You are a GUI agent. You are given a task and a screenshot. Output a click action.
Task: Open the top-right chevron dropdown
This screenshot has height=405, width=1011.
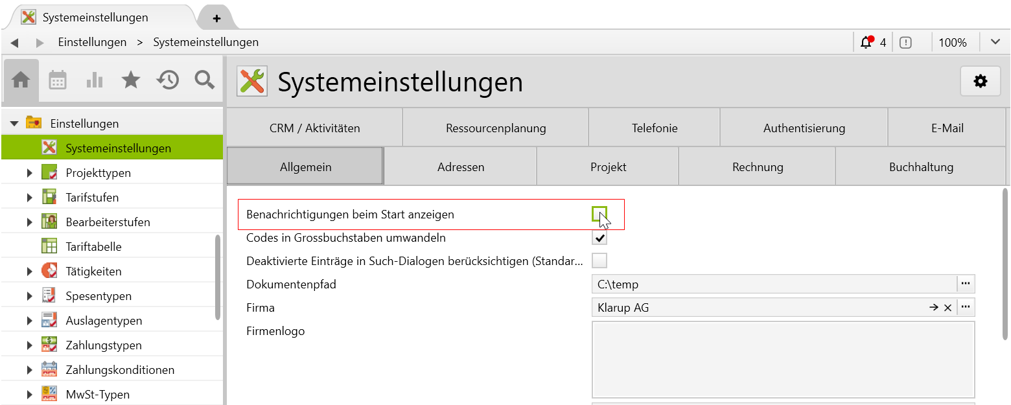[x=995, y=43]
